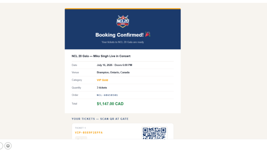Click the Booking Confirmed heading
This screenshot has height=150, width=267.
pos(119,35)
